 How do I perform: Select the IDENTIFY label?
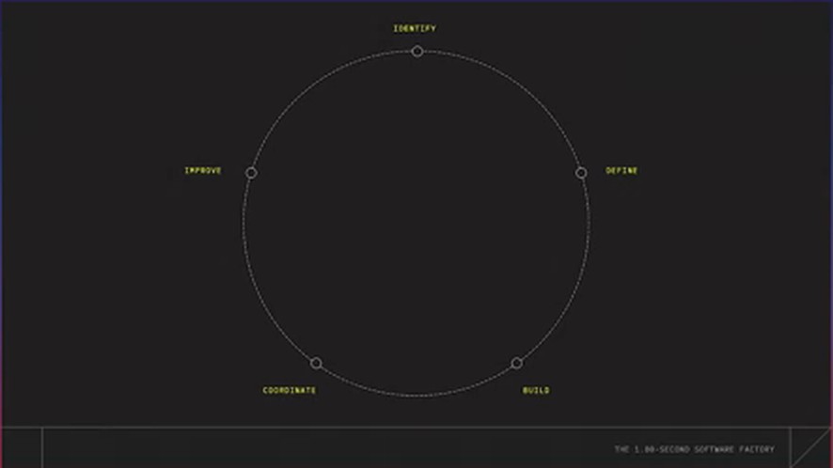point(415,28)
